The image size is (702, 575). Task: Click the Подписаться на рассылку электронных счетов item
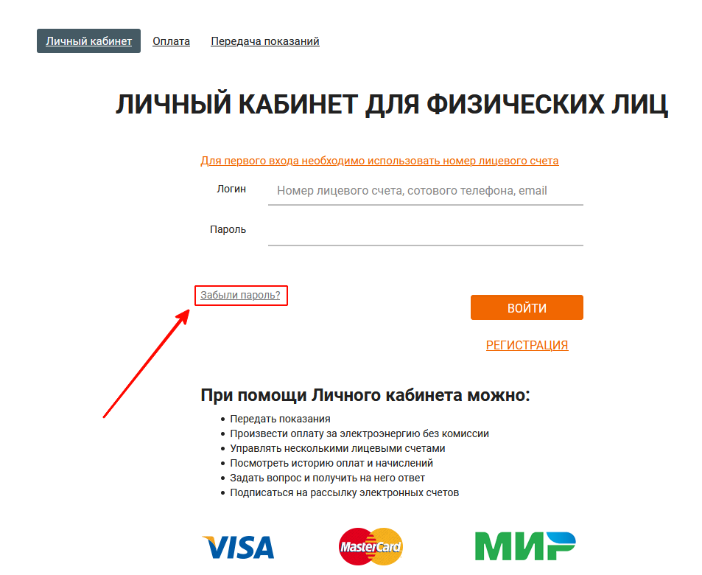344,493
